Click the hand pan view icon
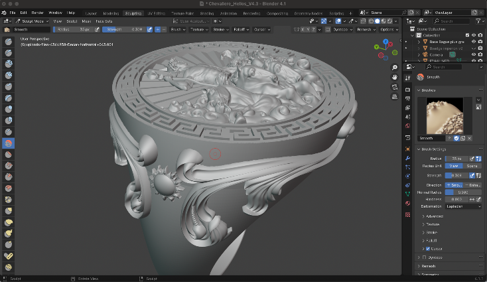The height and width of the screenshot is (282, 487). (x=394, y=78)
